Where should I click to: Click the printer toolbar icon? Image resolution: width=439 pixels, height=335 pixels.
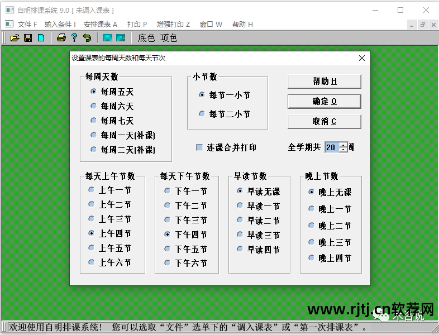click(61, 38)
